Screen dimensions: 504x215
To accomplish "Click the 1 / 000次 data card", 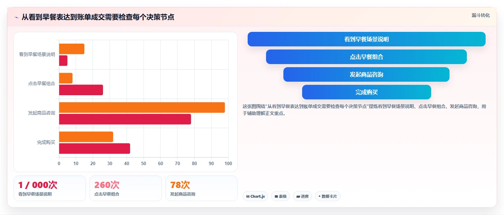I will [50, 188].
